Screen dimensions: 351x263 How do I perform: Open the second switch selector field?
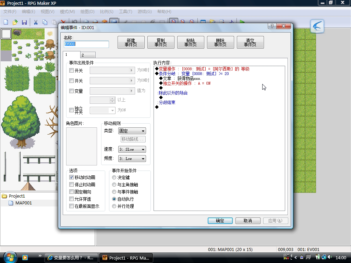[x=112, y=80]
